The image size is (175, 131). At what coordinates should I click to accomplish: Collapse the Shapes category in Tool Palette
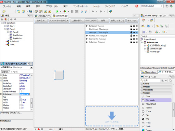142,93
